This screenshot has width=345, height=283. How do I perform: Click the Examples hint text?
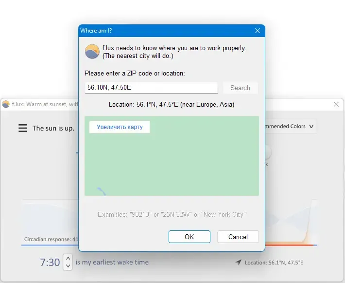tap(172, 214)
